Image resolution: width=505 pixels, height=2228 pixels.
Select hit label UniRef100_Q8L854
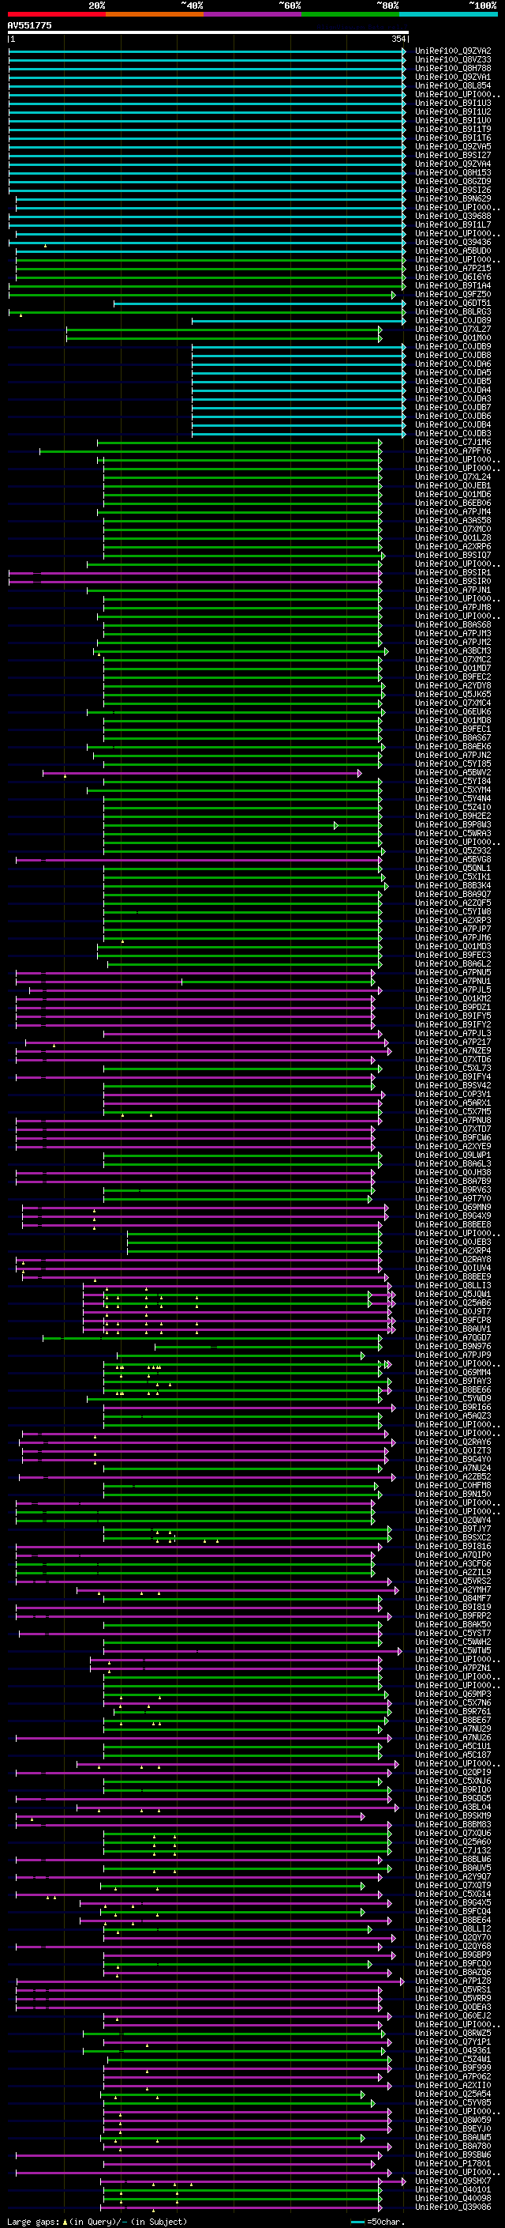coord(453,85)
